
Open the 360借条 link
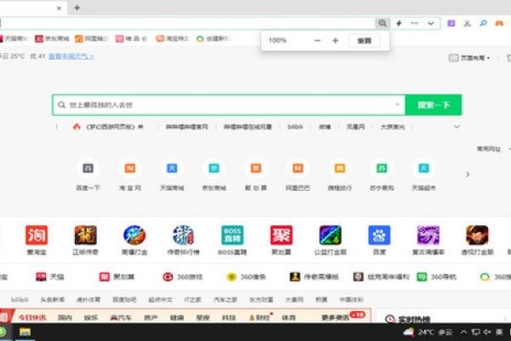click(x=246, y=277)
